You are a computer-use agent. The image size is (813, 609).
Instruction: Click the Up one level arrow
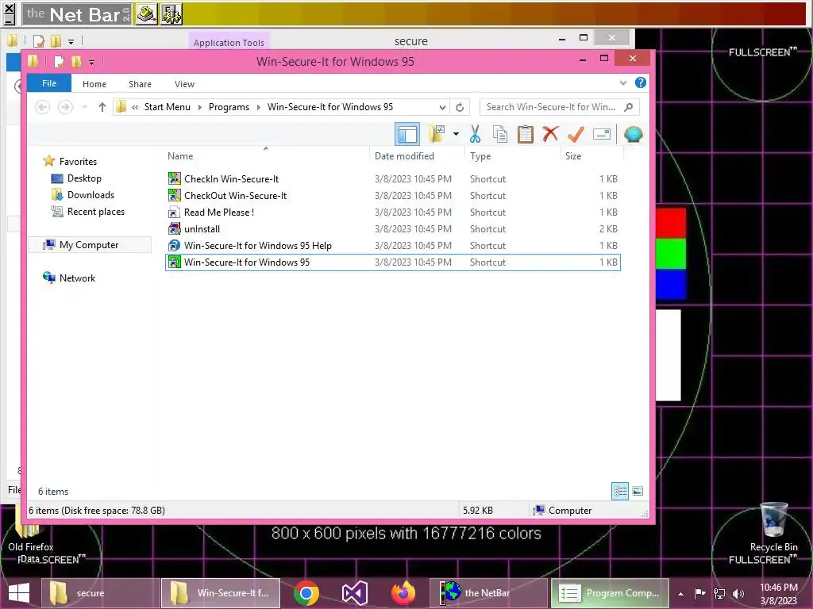coord(102,107)
